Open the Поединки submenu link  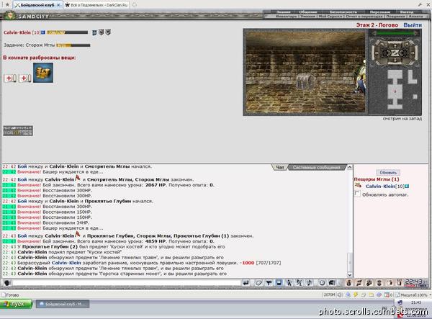(395, 17)
